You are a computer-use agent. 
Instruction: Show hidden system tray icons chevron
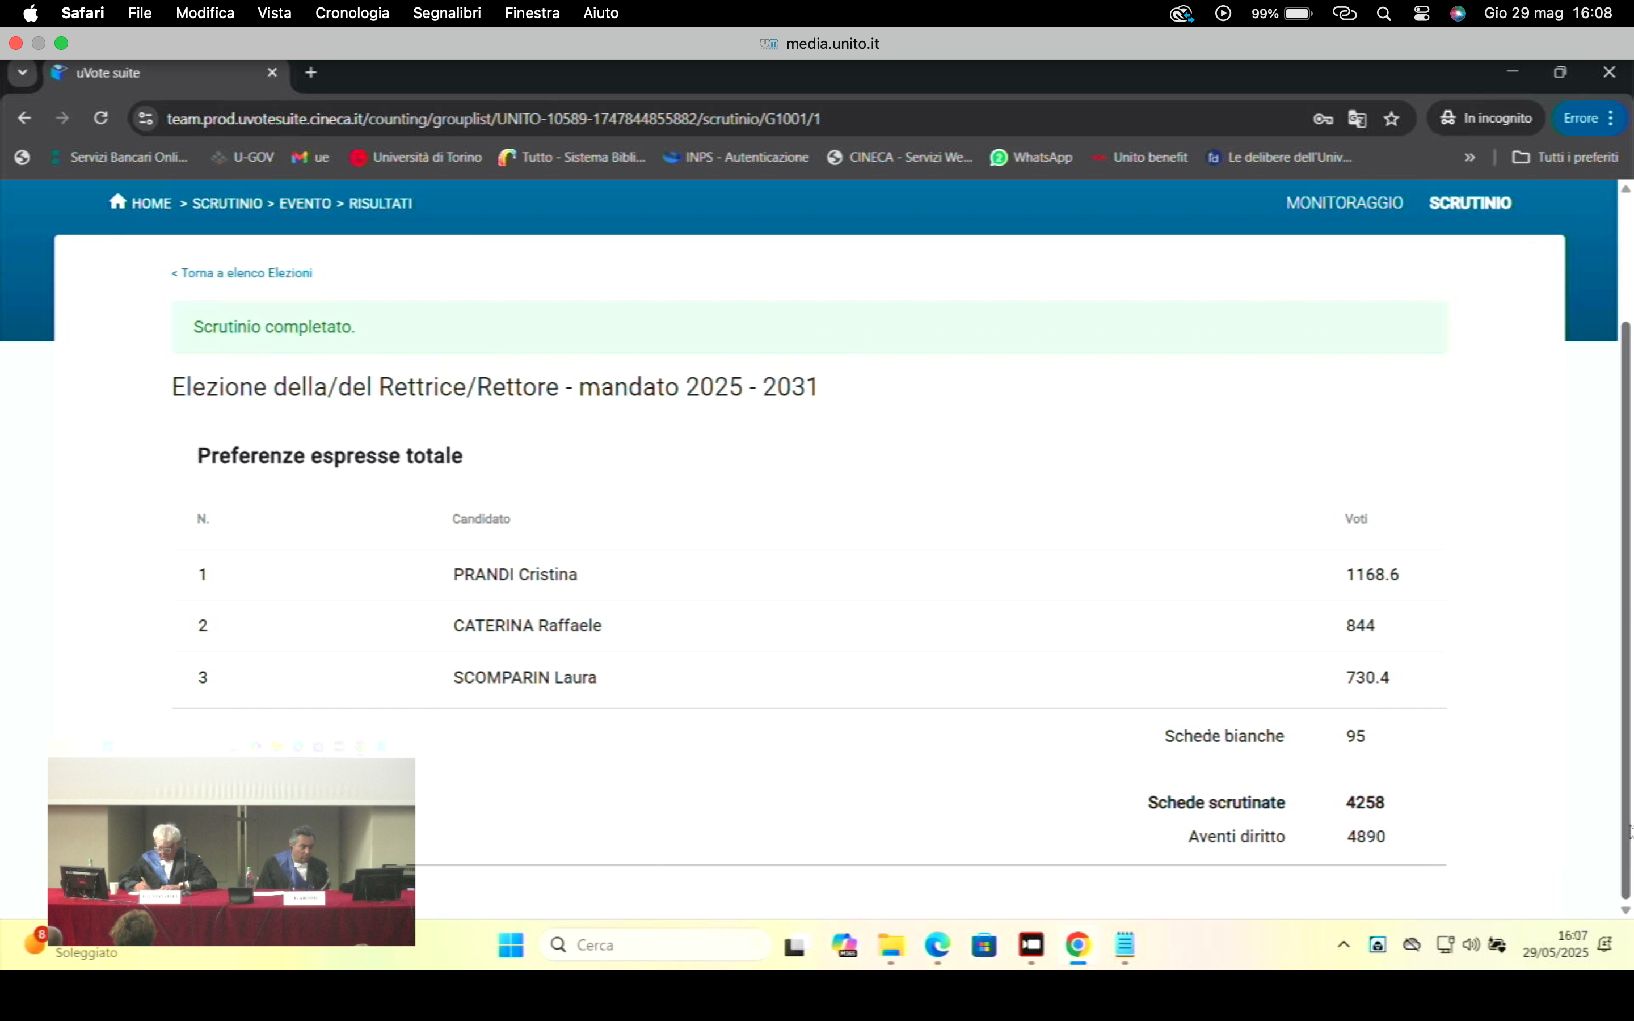point(1343,944)
